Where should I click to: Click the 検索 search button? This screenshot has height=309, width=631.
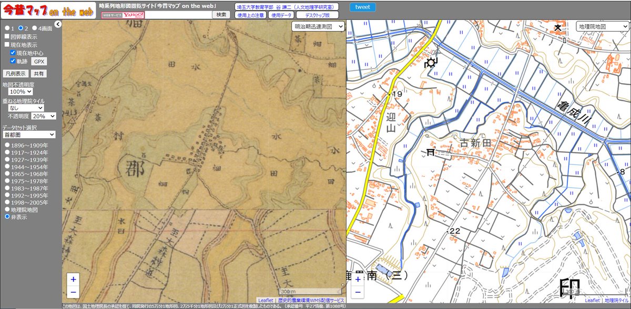point(221,15)
